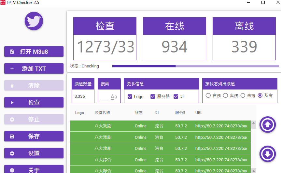Screen dimensions: 281x173
Task: Click the URL column header
Action: tap(199, 113)
